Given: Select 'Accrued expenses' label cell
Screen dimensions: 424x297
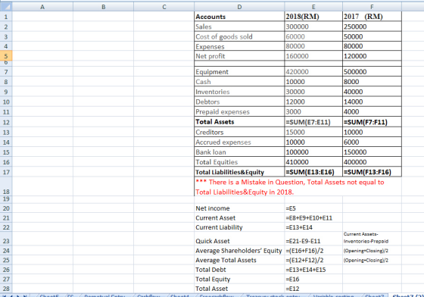Looking at the screenshot, I should [239, 142].
